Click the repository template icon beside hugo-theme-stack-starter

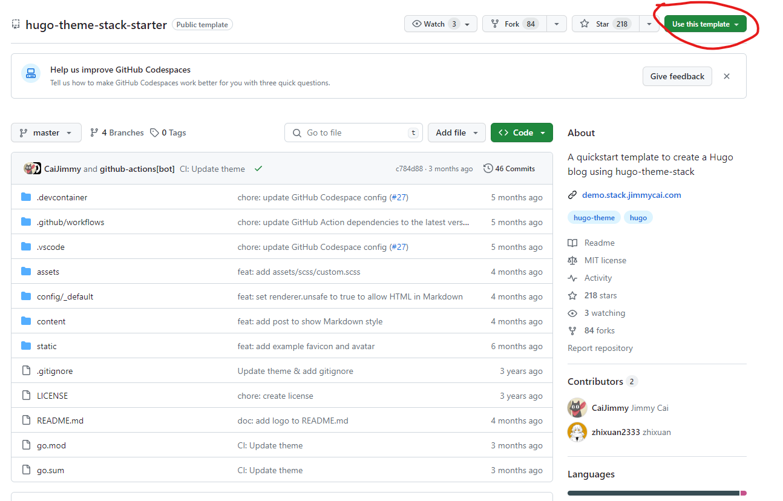tap(16, 25)
